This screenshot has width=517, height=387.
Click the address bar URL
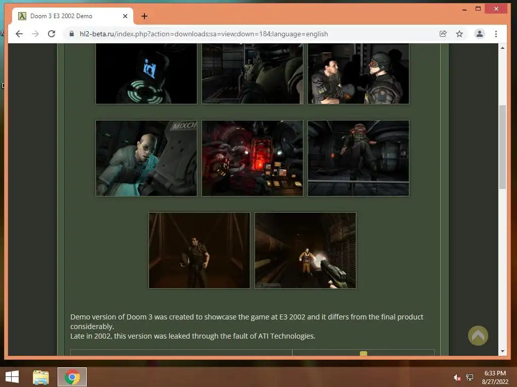204,34
